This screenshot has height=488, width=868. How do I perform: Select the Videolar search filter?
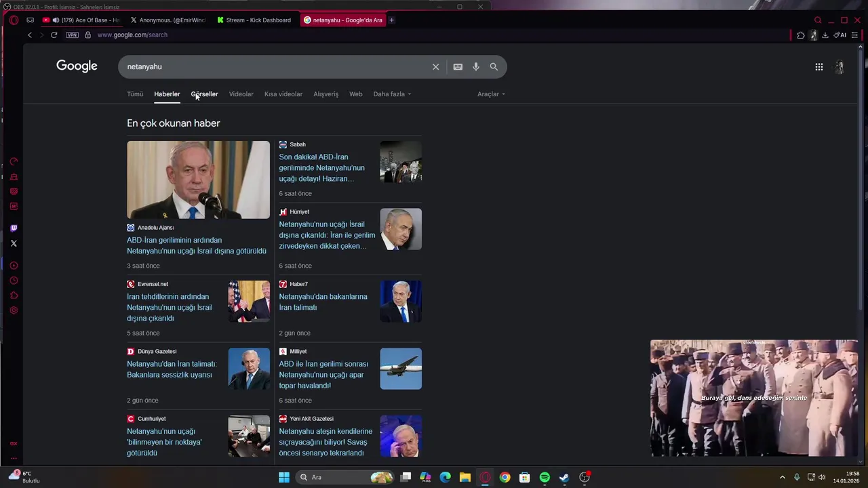(241, 94)
